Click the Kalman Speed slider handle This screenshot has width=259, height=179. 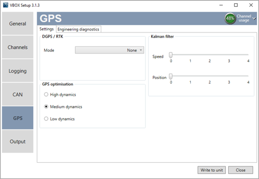tap(170, 55)
